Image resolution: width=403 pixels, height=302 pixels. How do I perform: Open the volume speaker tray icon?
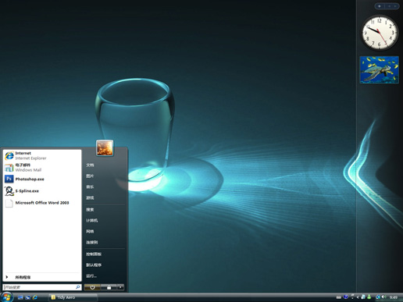[x=383, y=297]
